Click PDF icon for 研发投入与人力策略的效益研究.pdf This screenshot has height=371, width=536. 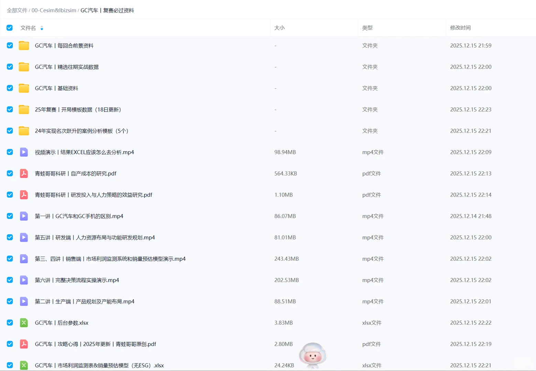(24, 195)
